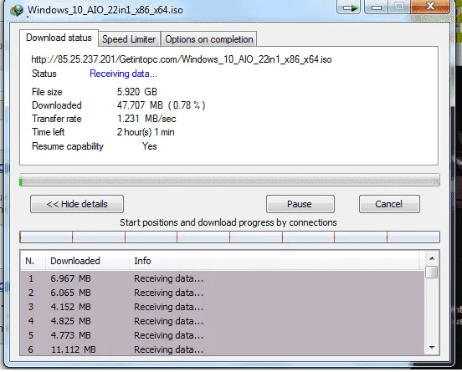Click the IDM globe icon in title bar
Viewport: 462px width, 372px height.
point(17,10)
